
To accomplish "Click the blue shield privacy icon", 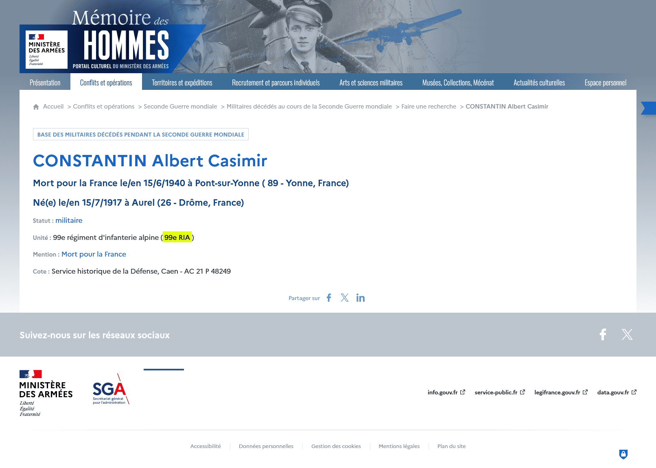I will [x=623, y=454].
